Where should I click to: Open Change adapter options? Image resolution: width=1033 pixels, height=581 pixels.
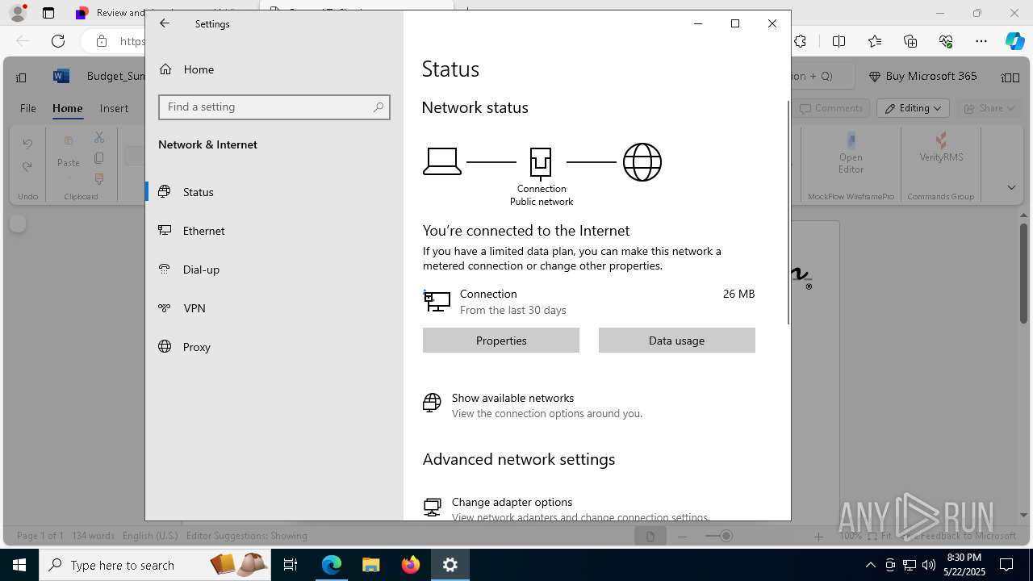[x=512, y=502]
